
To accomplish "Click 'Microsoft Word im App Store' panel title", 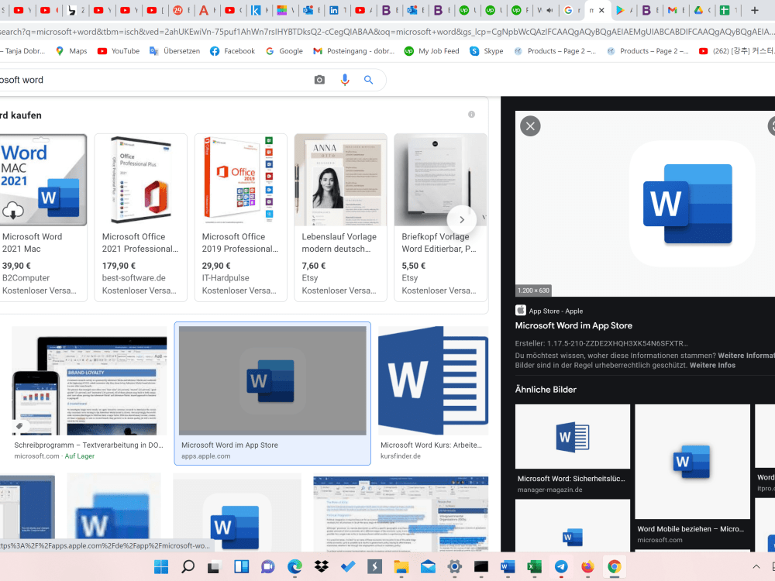I will [573, 325].
